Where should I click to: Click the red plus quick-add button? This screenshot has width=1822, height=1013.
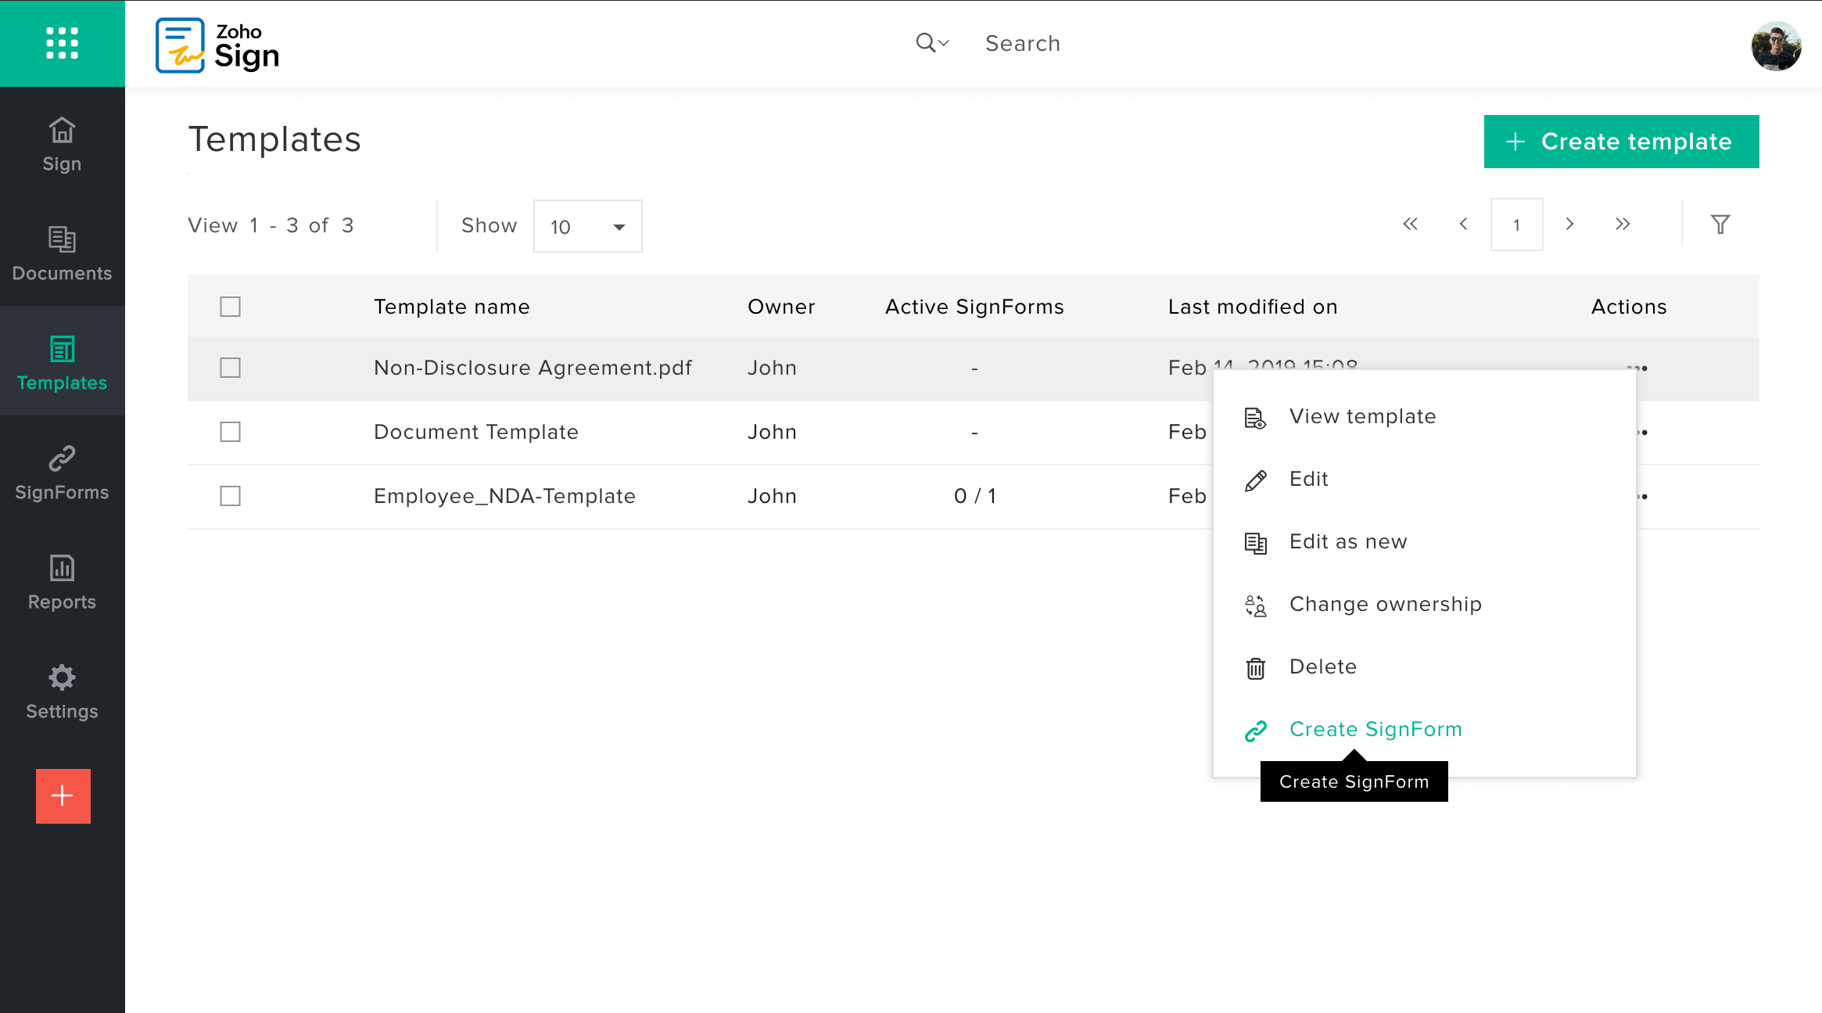point(63,796)
